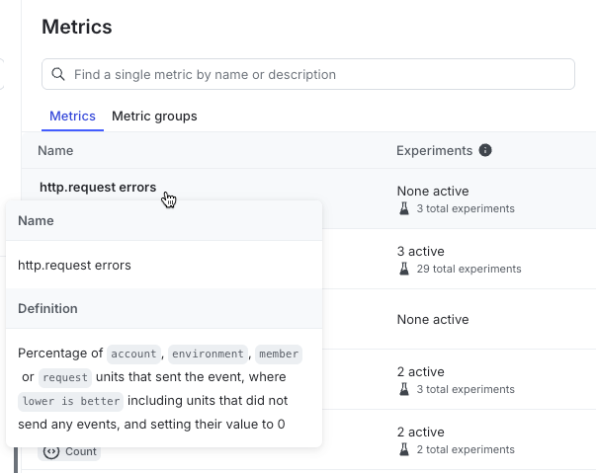Click the Metrics page heading

[77, 27]
